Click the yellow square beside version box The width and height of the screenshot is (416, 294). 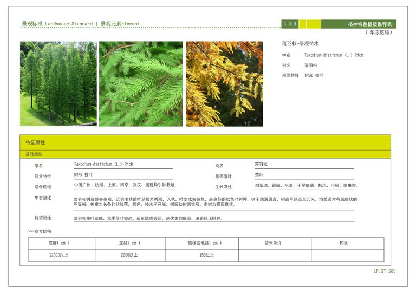point(303,24)
